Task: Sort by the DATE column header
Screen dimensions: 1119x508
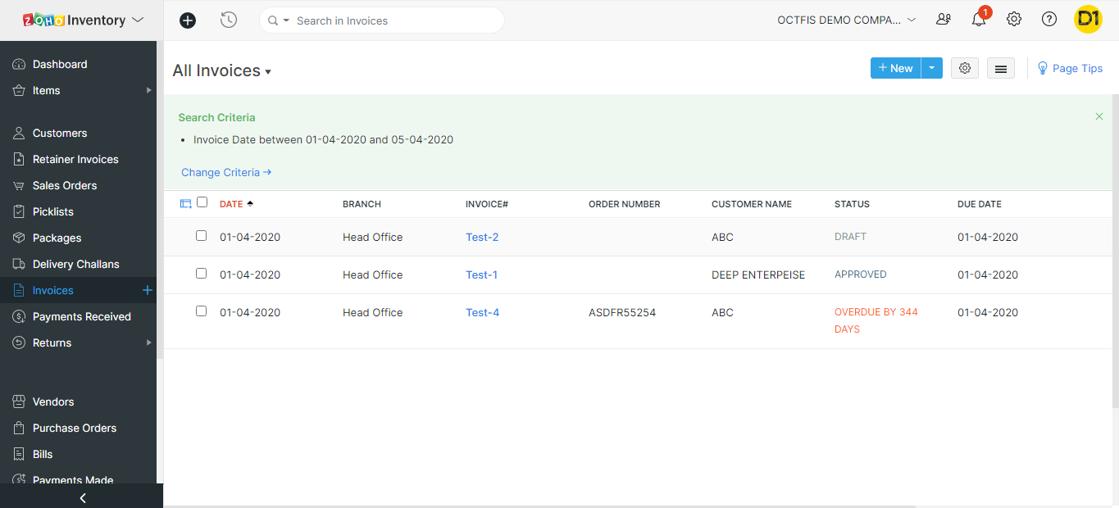Action: 231,204
